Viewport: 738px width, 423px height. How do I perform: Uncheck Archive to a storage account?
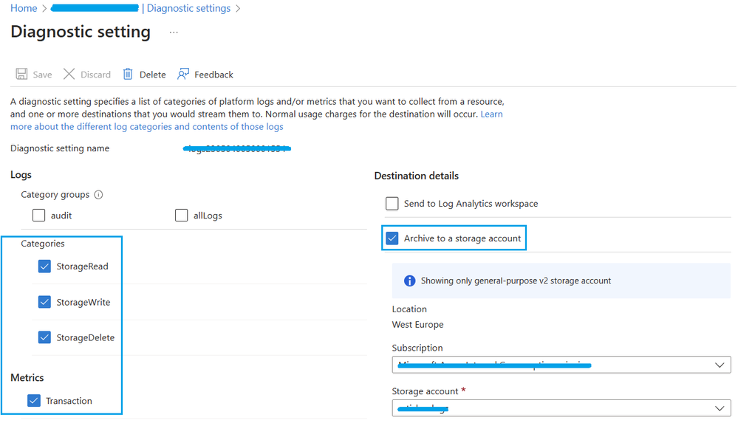click(392, 238)
